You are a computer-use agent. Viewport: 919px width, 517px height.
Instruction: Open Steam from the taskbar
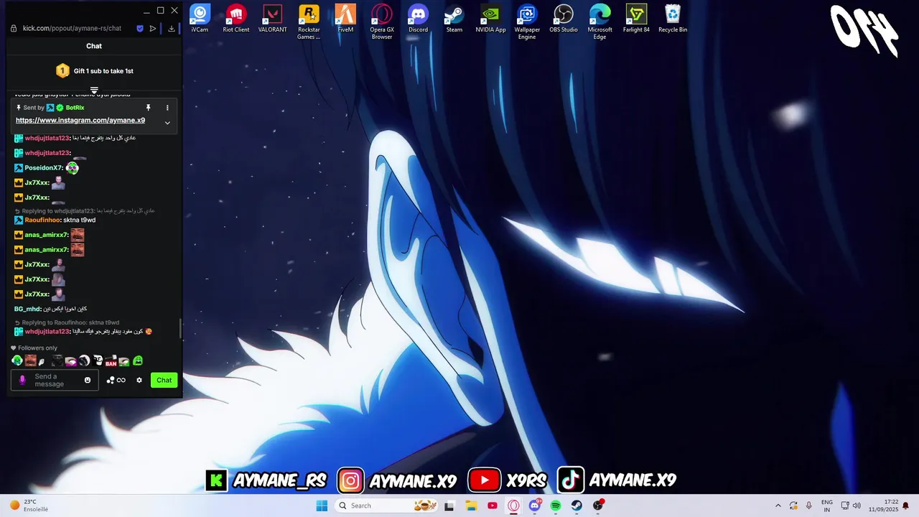click(577, 506)
